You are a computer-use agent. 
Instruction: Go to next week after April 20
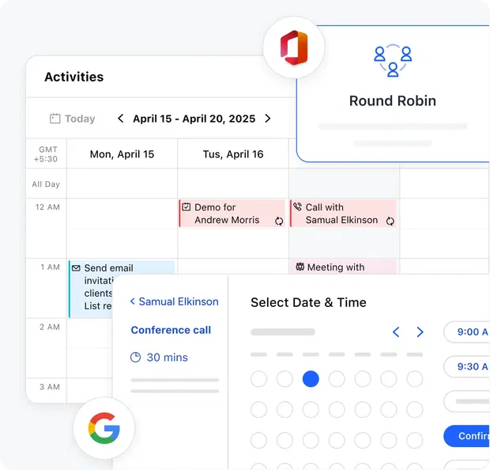click(268, 119)
